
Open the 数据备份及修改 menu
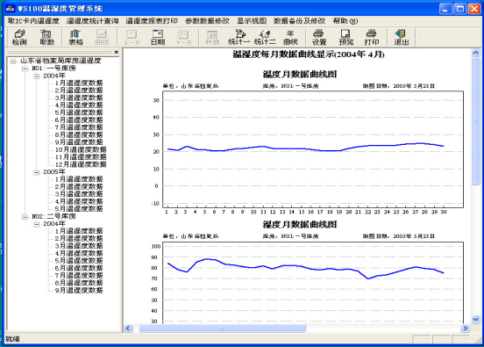tap(299, 21)
